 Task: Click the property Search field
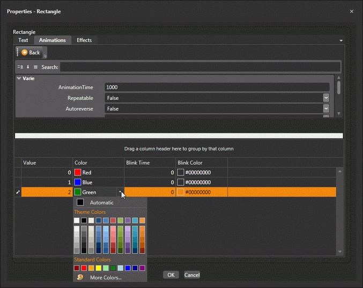pyautogui.click(x=200, y=67)
